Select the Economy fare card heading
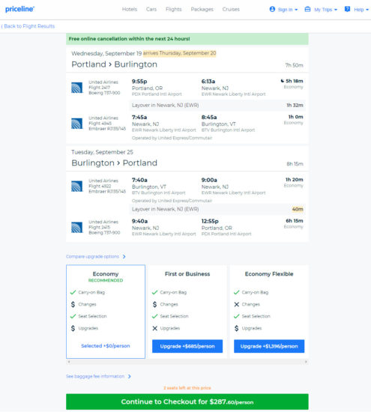The image size is (371, 412). 106,273
